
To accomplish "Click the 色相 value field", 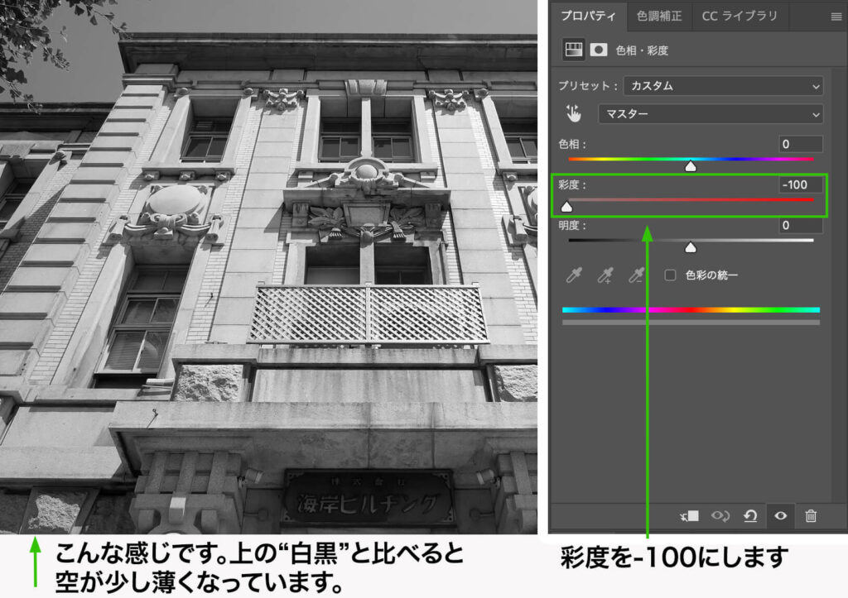I will point(801,144).
